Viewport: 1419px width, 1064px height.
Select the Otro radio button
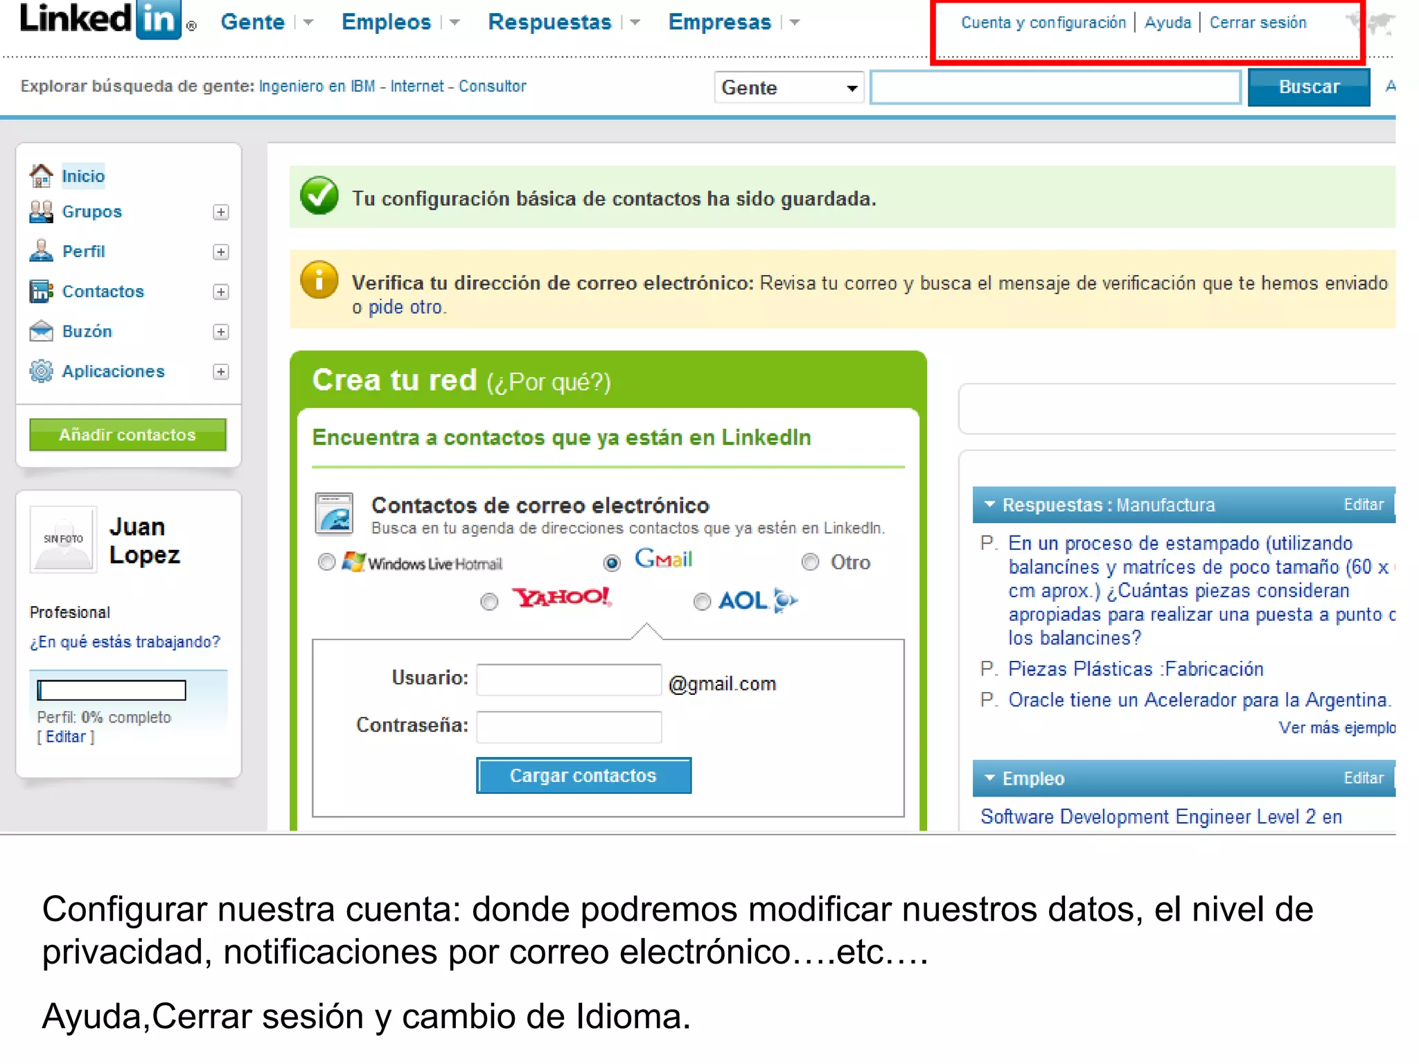pos(810,562)
